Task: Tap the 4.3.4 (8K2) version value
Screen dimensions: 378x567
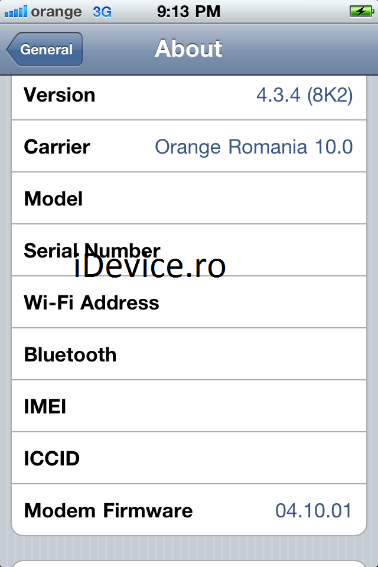Action: pos(305,96)
